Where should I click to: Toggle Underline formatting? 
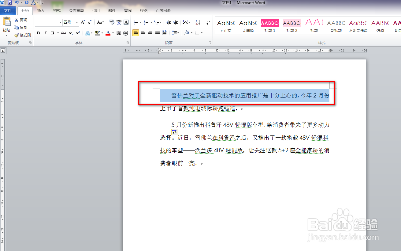tap(53, 33)
